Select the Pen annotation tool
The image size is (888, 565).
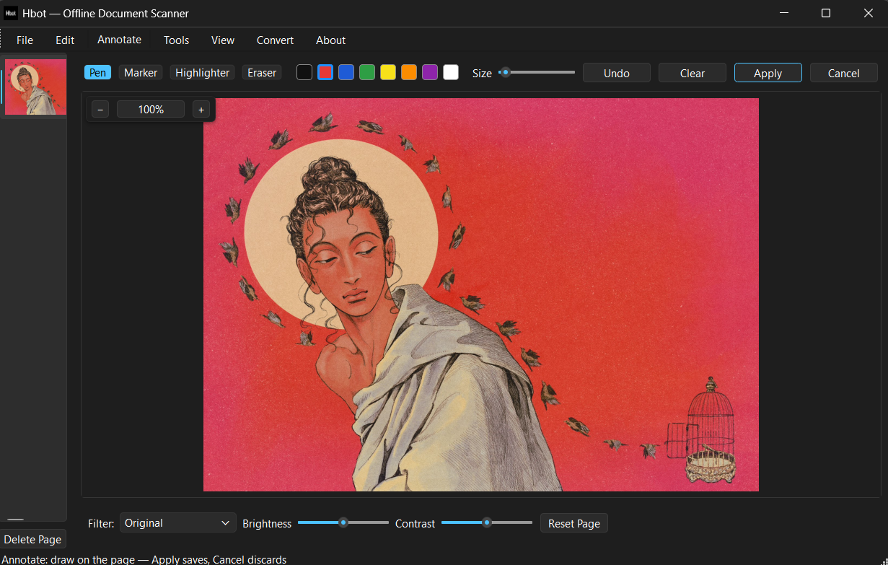coord(97,72)
